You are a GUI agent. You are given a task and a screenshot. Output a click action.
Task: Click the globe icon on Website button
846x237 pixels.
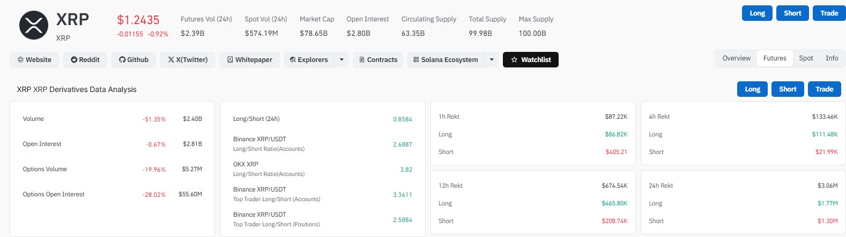[x=20, y=60]
